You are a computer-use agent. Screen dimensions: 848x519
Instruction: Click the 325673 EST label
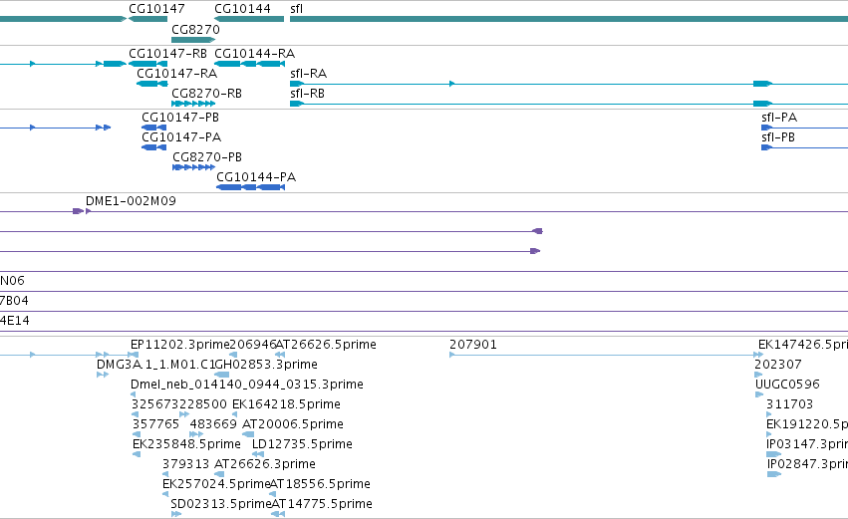[155, 404]
